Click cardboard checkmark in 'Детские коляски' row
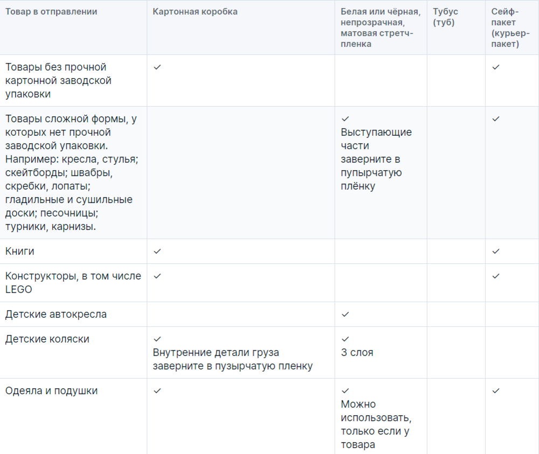 (x=157, y=339)
